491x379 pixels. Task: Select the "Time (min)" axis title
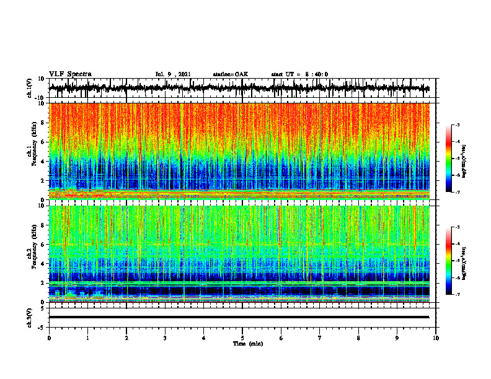pyautogui.click(x=248, y=344)
